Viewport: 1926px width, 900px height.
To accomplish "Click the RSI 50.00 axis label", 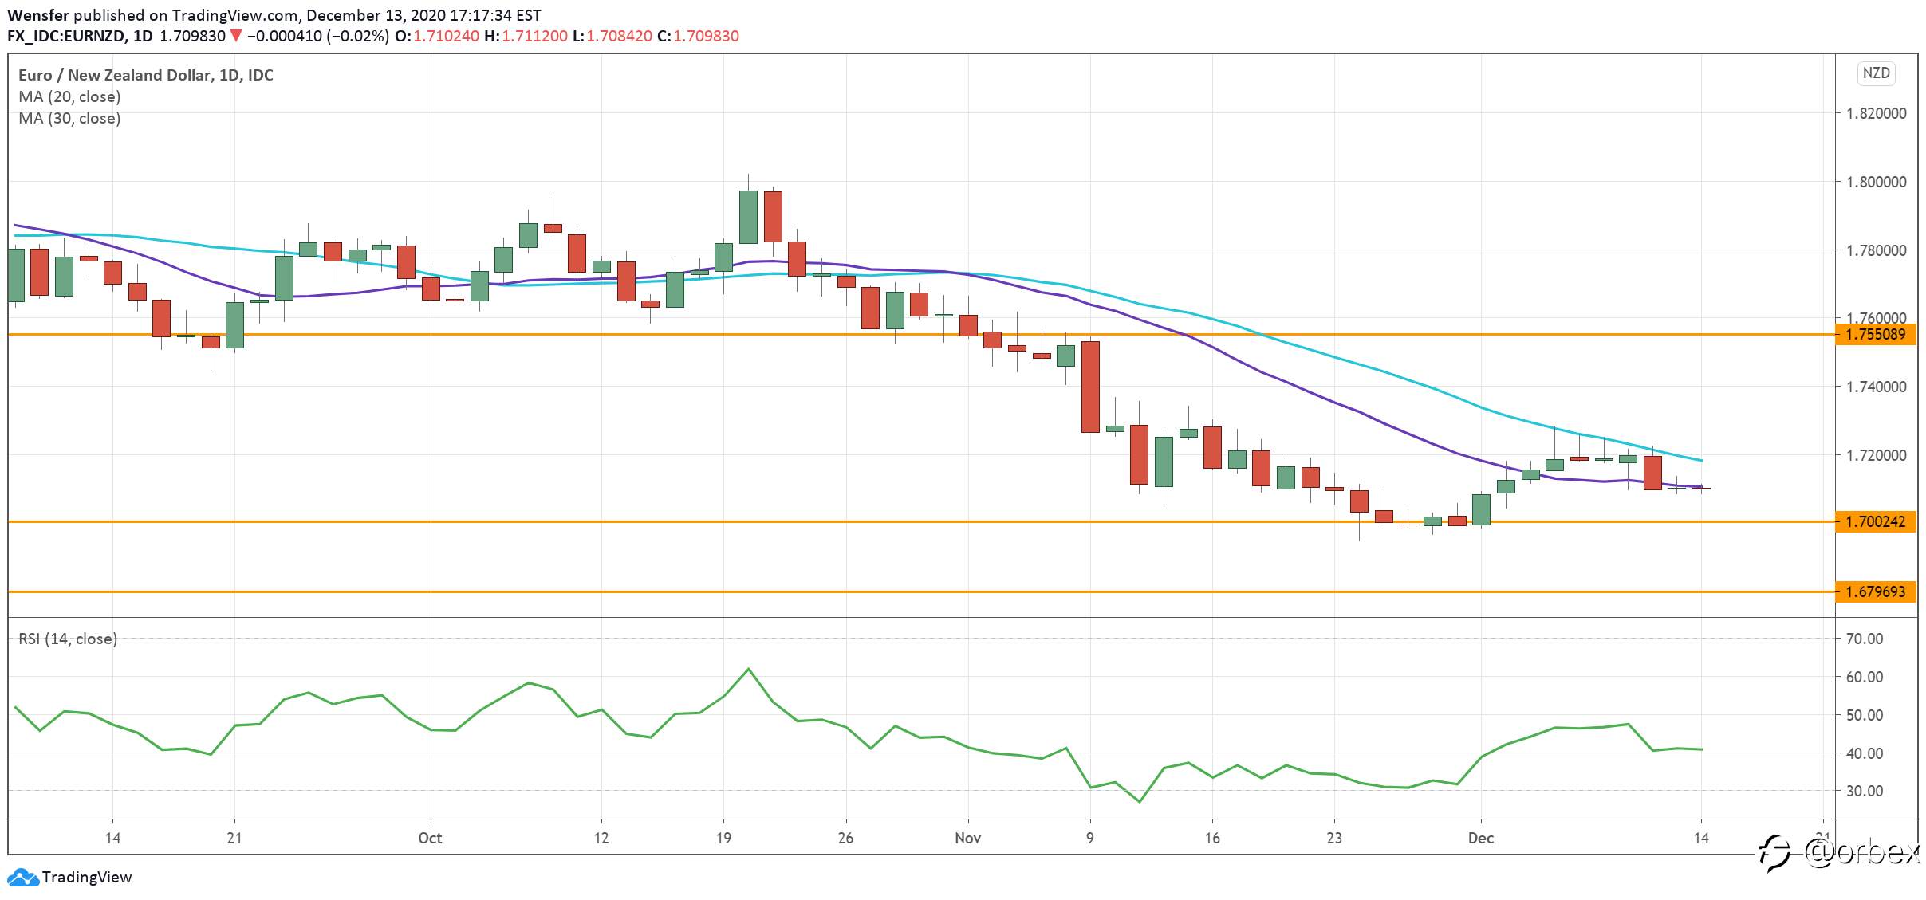I will [1865, 715].
